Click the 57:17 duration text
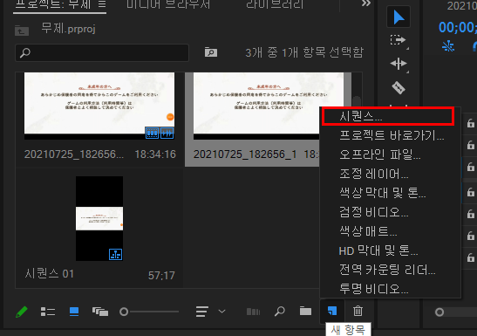This screenshot has height=336, width=477. coord(161,276)
